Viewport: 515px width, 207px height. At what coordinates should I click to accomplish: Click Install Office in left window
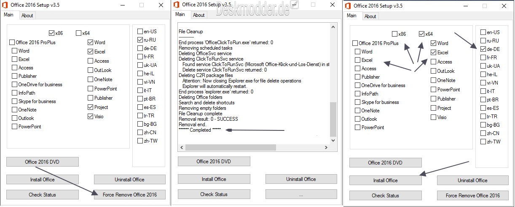(43, 180)
